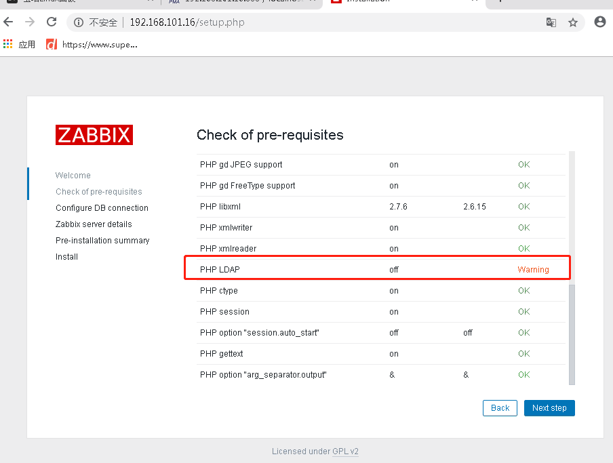Click the 应用 apps label
This screenshot has height=463, width=613.
click(27, 45)
